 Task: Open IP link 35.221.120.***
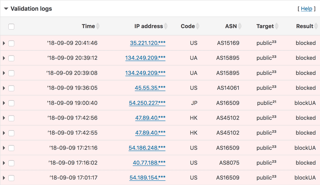coord(148,43)
